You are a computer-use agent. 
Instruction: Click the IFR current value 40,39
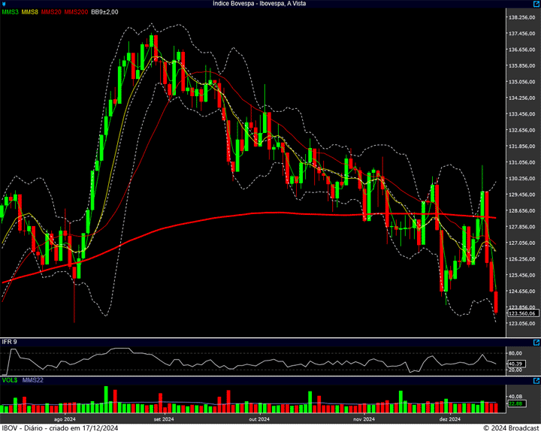coord(515,364)
